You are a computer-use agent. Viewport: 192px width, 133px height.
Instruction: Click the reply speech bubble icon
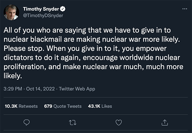pyautogui.click(x=26, y=122)
